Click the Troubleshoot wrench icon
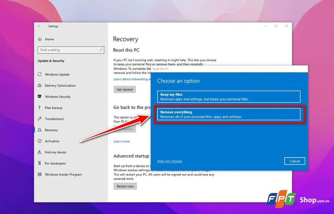 pos(40,119)
